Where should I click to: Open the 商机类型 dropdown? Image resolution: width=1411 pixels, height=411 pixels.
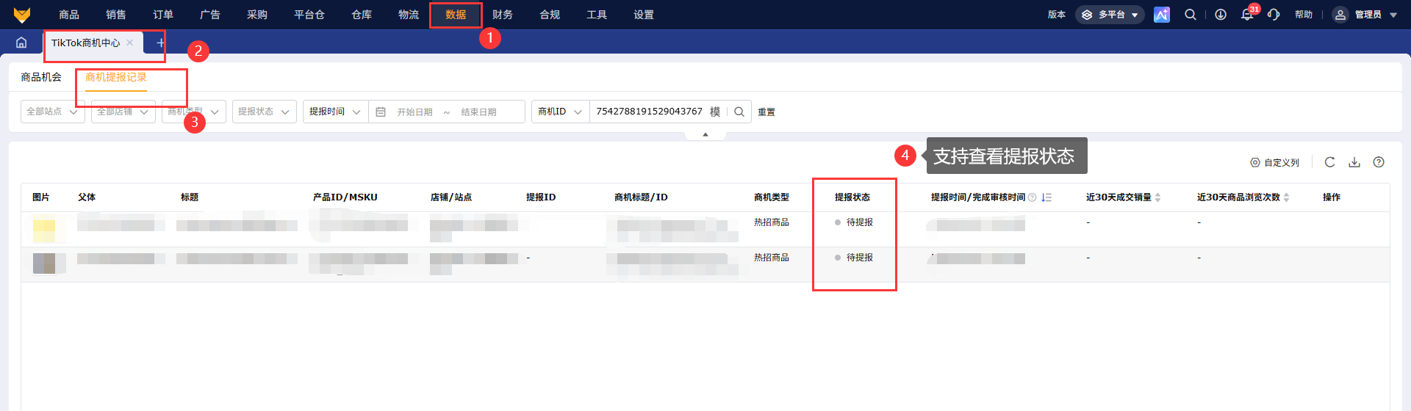pyautogui.click(x=194, y=112)
